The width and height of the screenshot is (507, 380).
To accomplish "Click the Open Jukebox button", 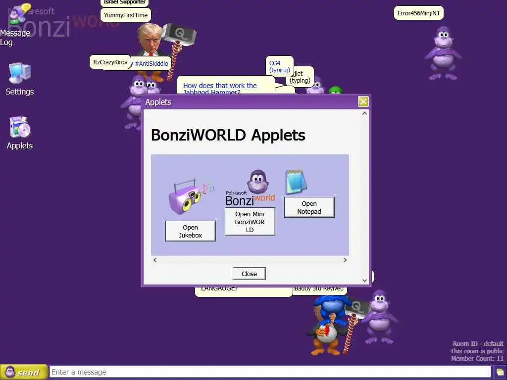I will (191, 231).
